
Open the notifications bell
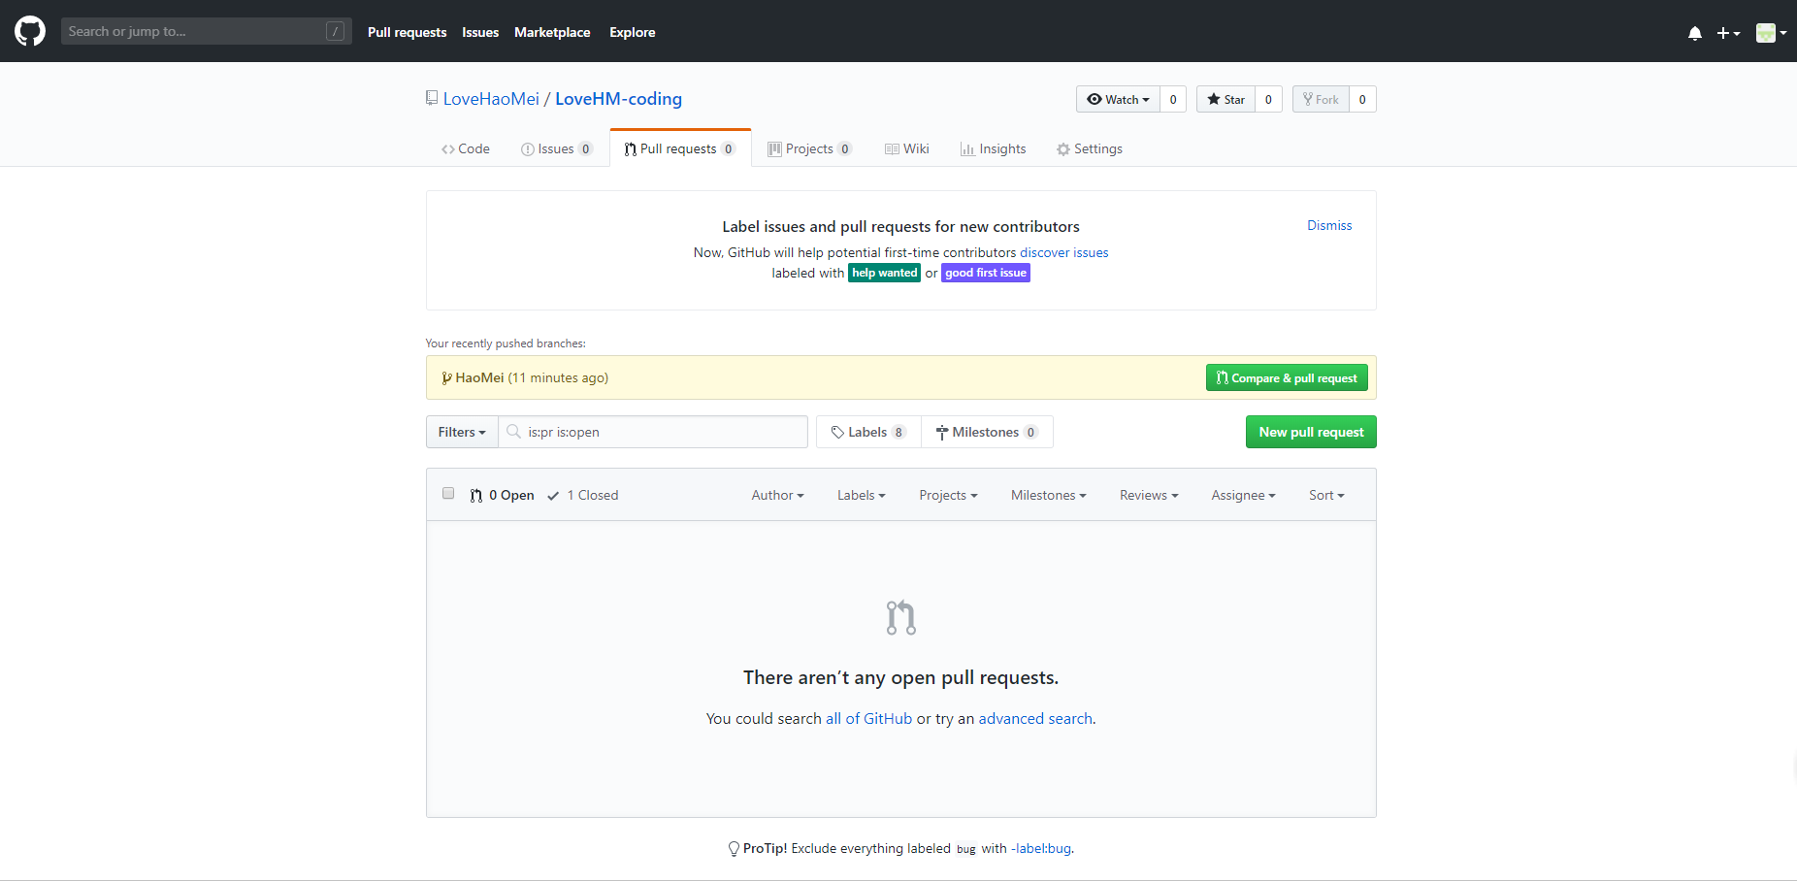[x=1694, y=33]
